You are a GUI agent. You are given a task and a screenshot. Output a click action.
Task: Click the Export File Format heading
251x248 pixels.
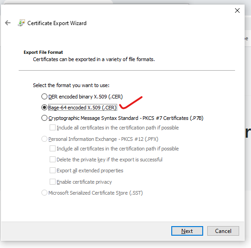43,52
